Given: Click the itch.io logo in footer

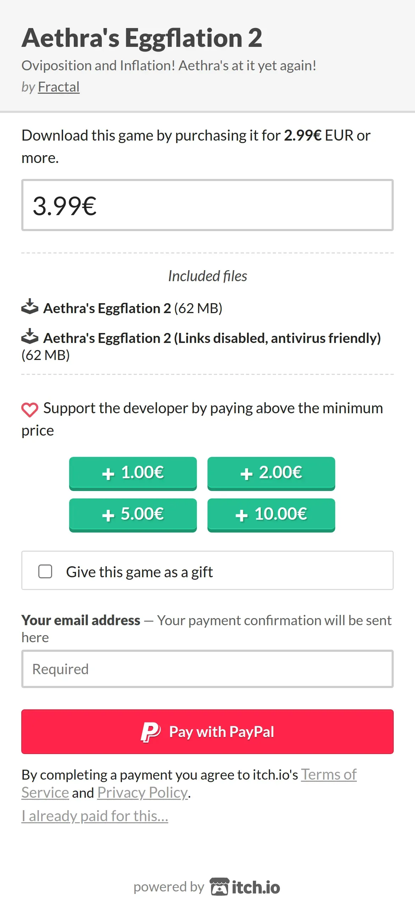Looking at the screenshot, I should 245,887.
